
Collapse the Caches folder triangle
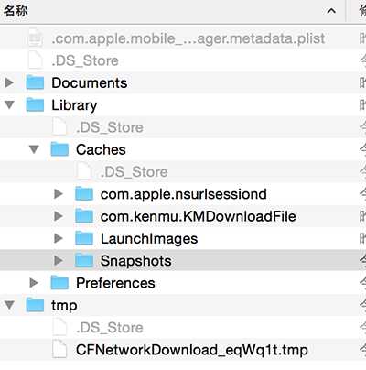click(x=34, y=149)
